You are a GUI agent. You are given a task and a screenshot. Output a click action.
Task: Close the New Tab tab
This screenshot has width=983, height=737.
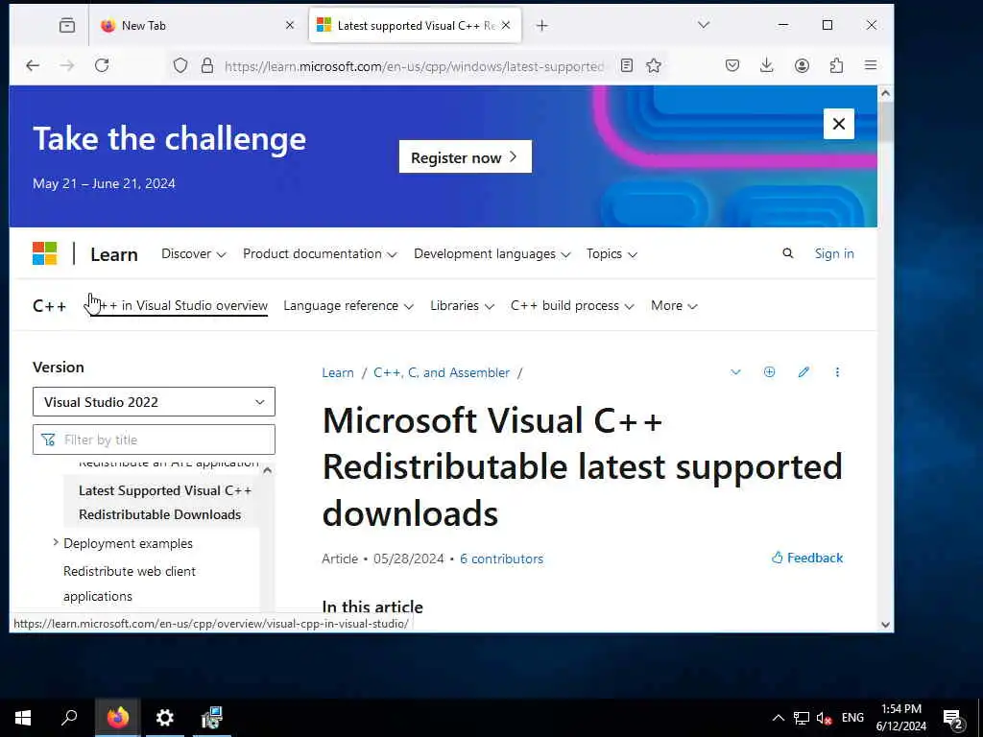click(290, 25)
